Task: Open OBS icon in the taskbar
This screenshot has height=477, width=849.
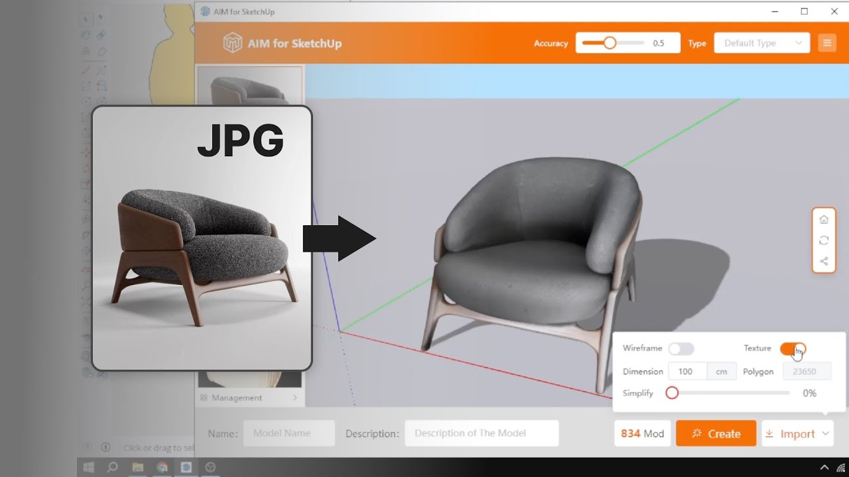Action: [x=211, y=468]
